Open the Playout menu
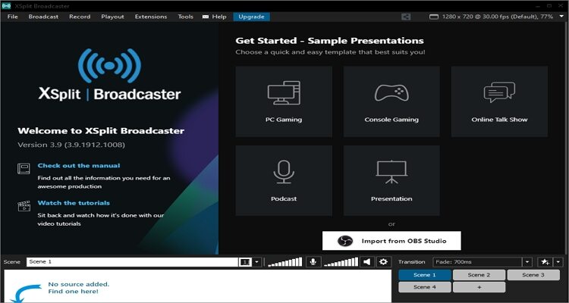The width and height of the screenshot is (569, 303). (112, 17)
